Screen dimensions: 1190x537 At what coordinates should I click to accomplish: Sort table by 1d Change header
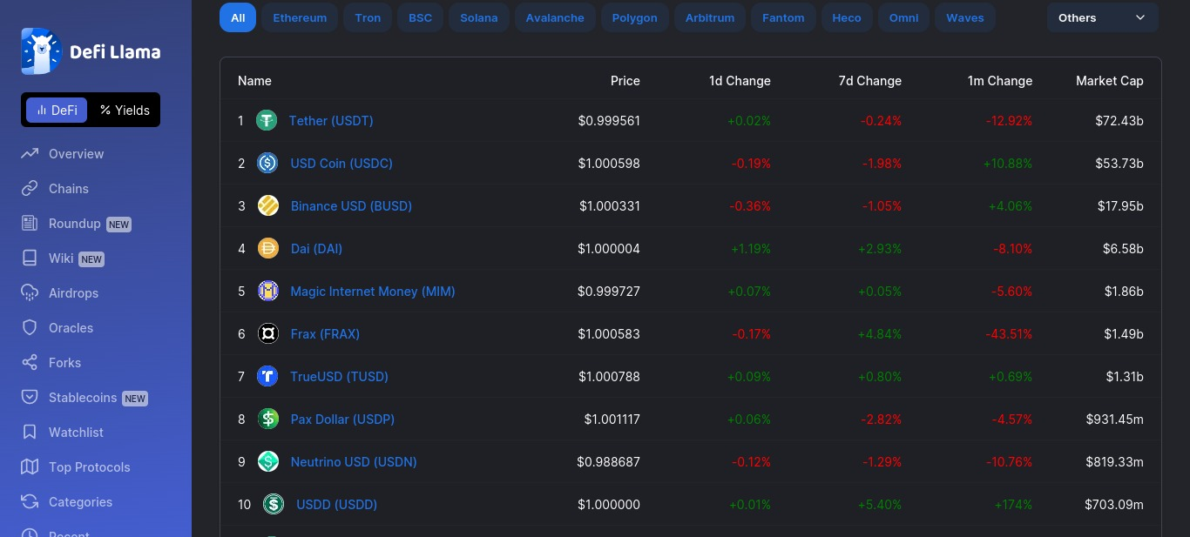(x=740, y=80)
